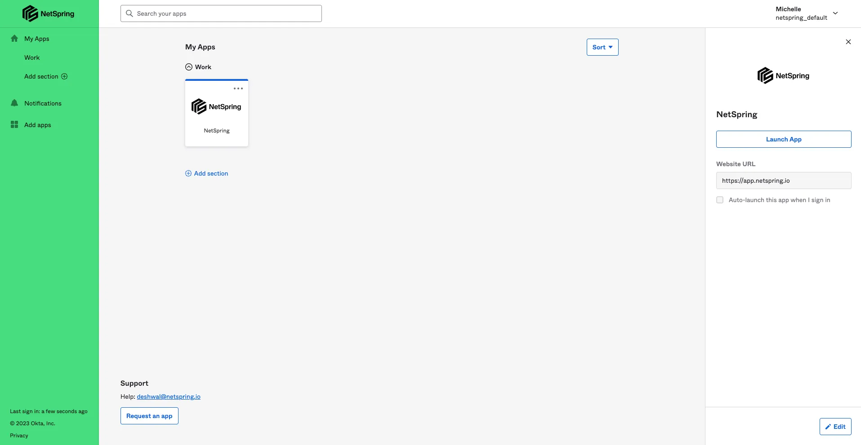Open My Apps in the sidebar
861x445 pixels.
37,39
